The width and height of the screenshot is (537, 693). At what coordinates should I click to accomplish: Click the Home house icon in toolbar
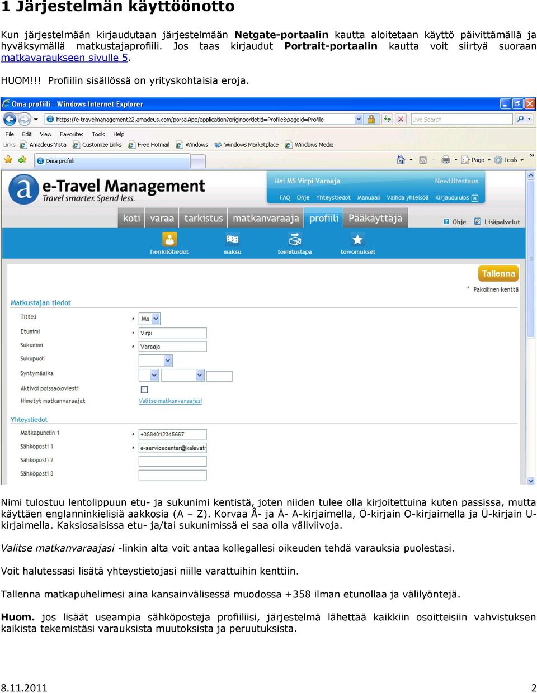coord(401,160)
